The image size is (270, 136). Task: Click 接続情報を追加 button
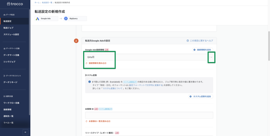(x=202, y=50)
